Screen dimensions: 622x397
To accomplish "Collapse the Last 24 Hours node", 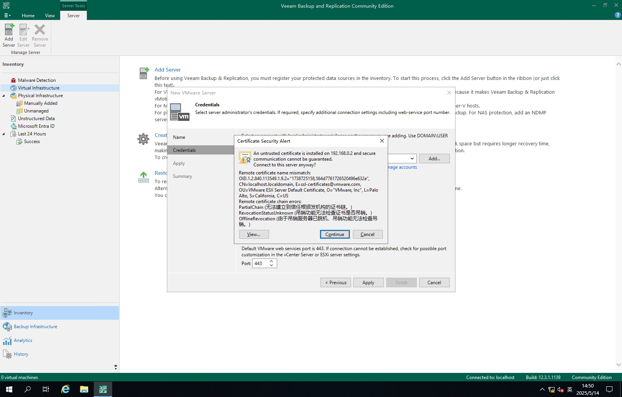I will tap(4, 134).
